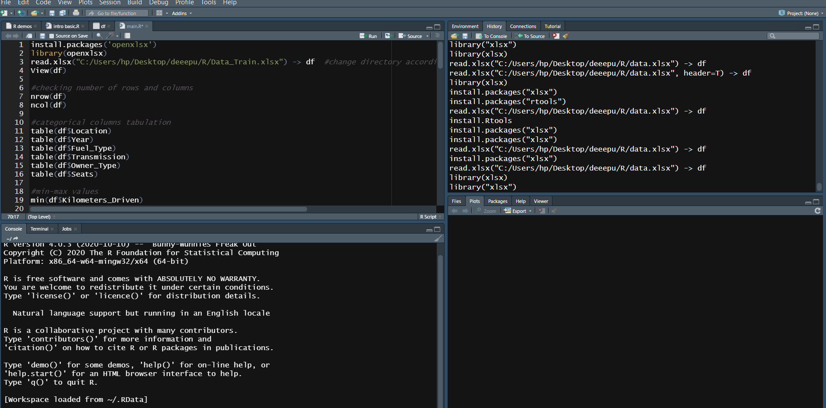Screen dimensions: 826x408
Task: Remove current plot icon in Plots pane
Action: pyautogui.click(x=542, y=211)
